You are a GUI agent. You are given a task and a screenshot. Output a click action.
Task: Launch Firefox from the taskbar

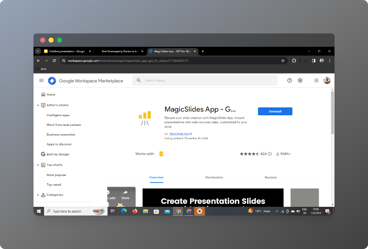coord(135,211)
